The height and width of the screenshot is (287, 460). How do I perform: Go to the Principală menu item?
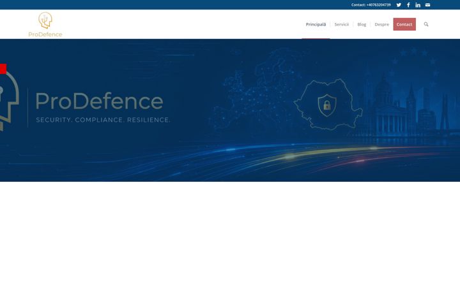(x=316, y=24)
